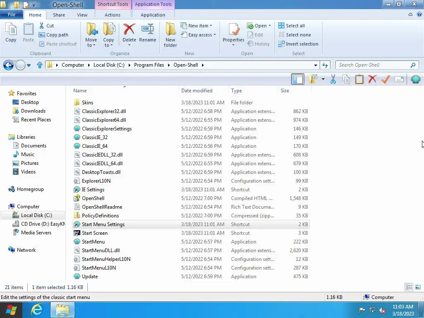Create a New folder from ribbon

170,35
